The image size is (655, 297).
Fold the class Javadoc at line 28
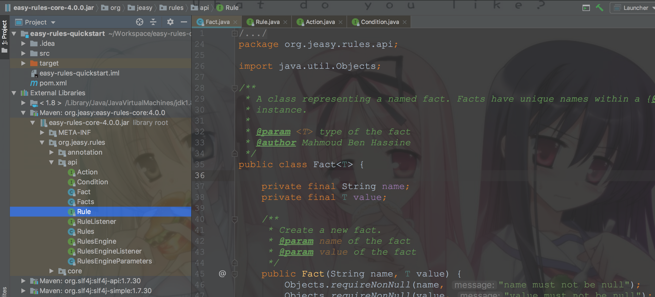point(234,88)
